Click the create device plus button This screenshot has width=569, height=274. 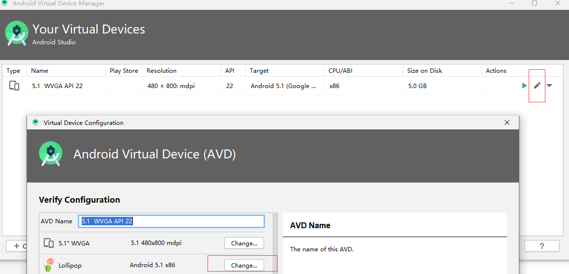point(16,246)
